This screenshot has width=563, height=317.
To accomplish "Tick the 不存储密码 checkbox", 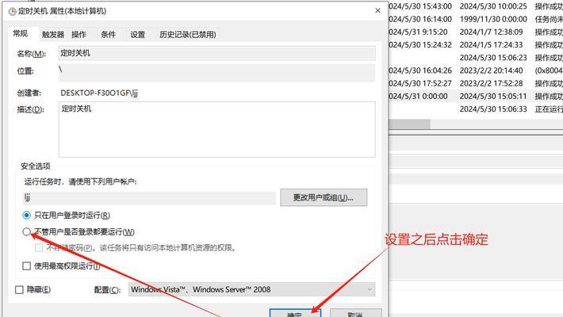I will [39, 248].
